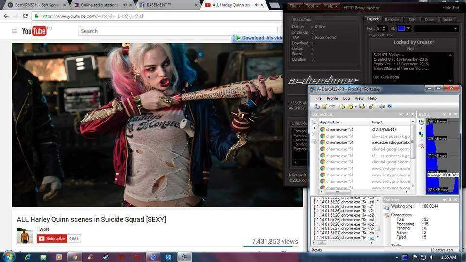Open Steam from the taskbar
This screenshot has height=262, width=466.
[x=106, y=257]
